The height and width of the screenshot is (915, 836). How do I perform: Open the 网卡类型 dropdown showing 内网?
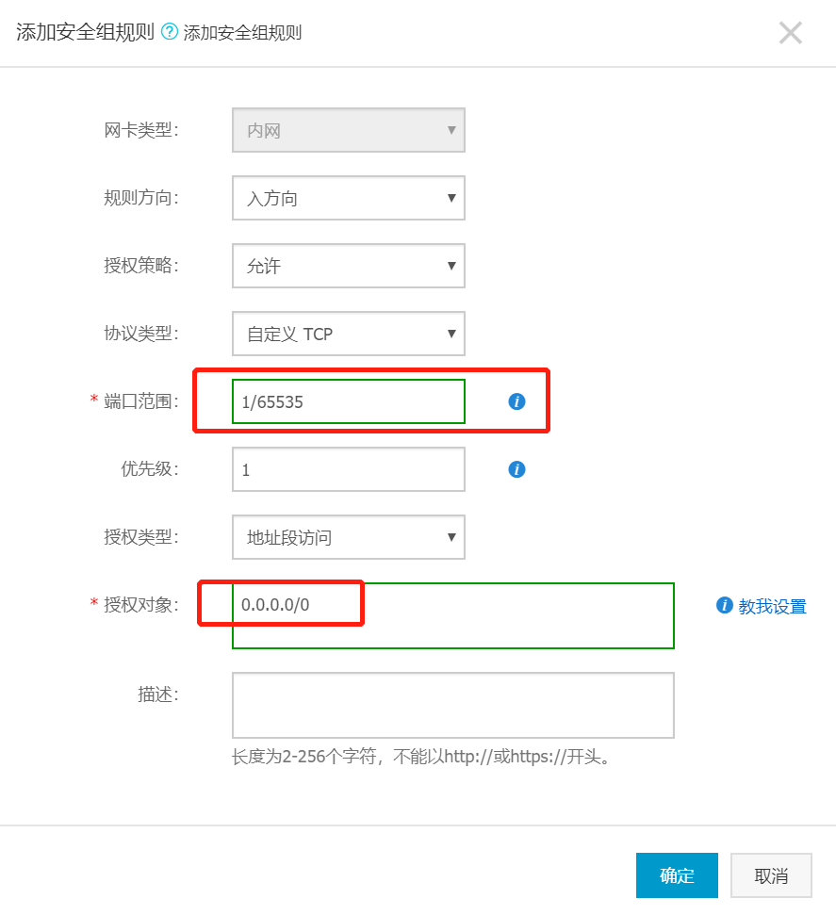349,130
